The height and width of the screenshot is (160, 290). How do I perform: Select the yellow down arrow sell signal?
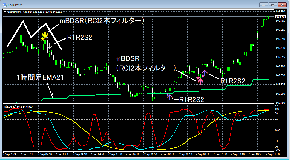click(x=45, y=35)
